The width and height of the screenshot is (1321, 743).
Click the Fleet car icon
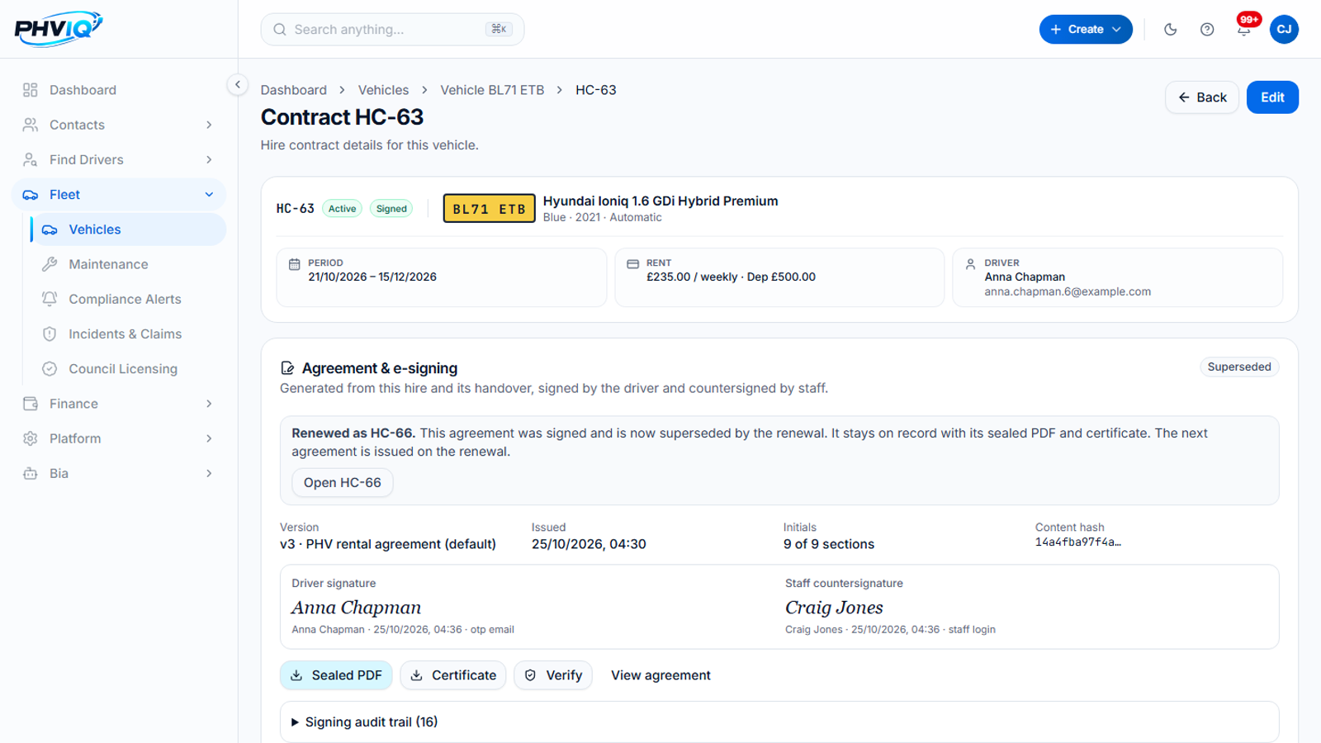(x=31, y=195)
